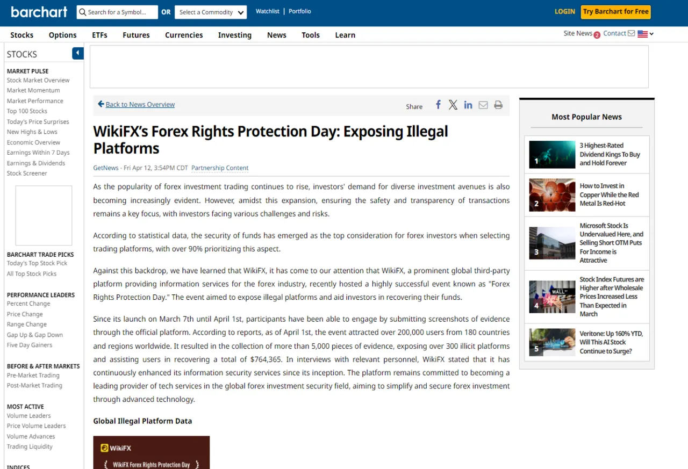Click the GetNews source link

point(106,168)
